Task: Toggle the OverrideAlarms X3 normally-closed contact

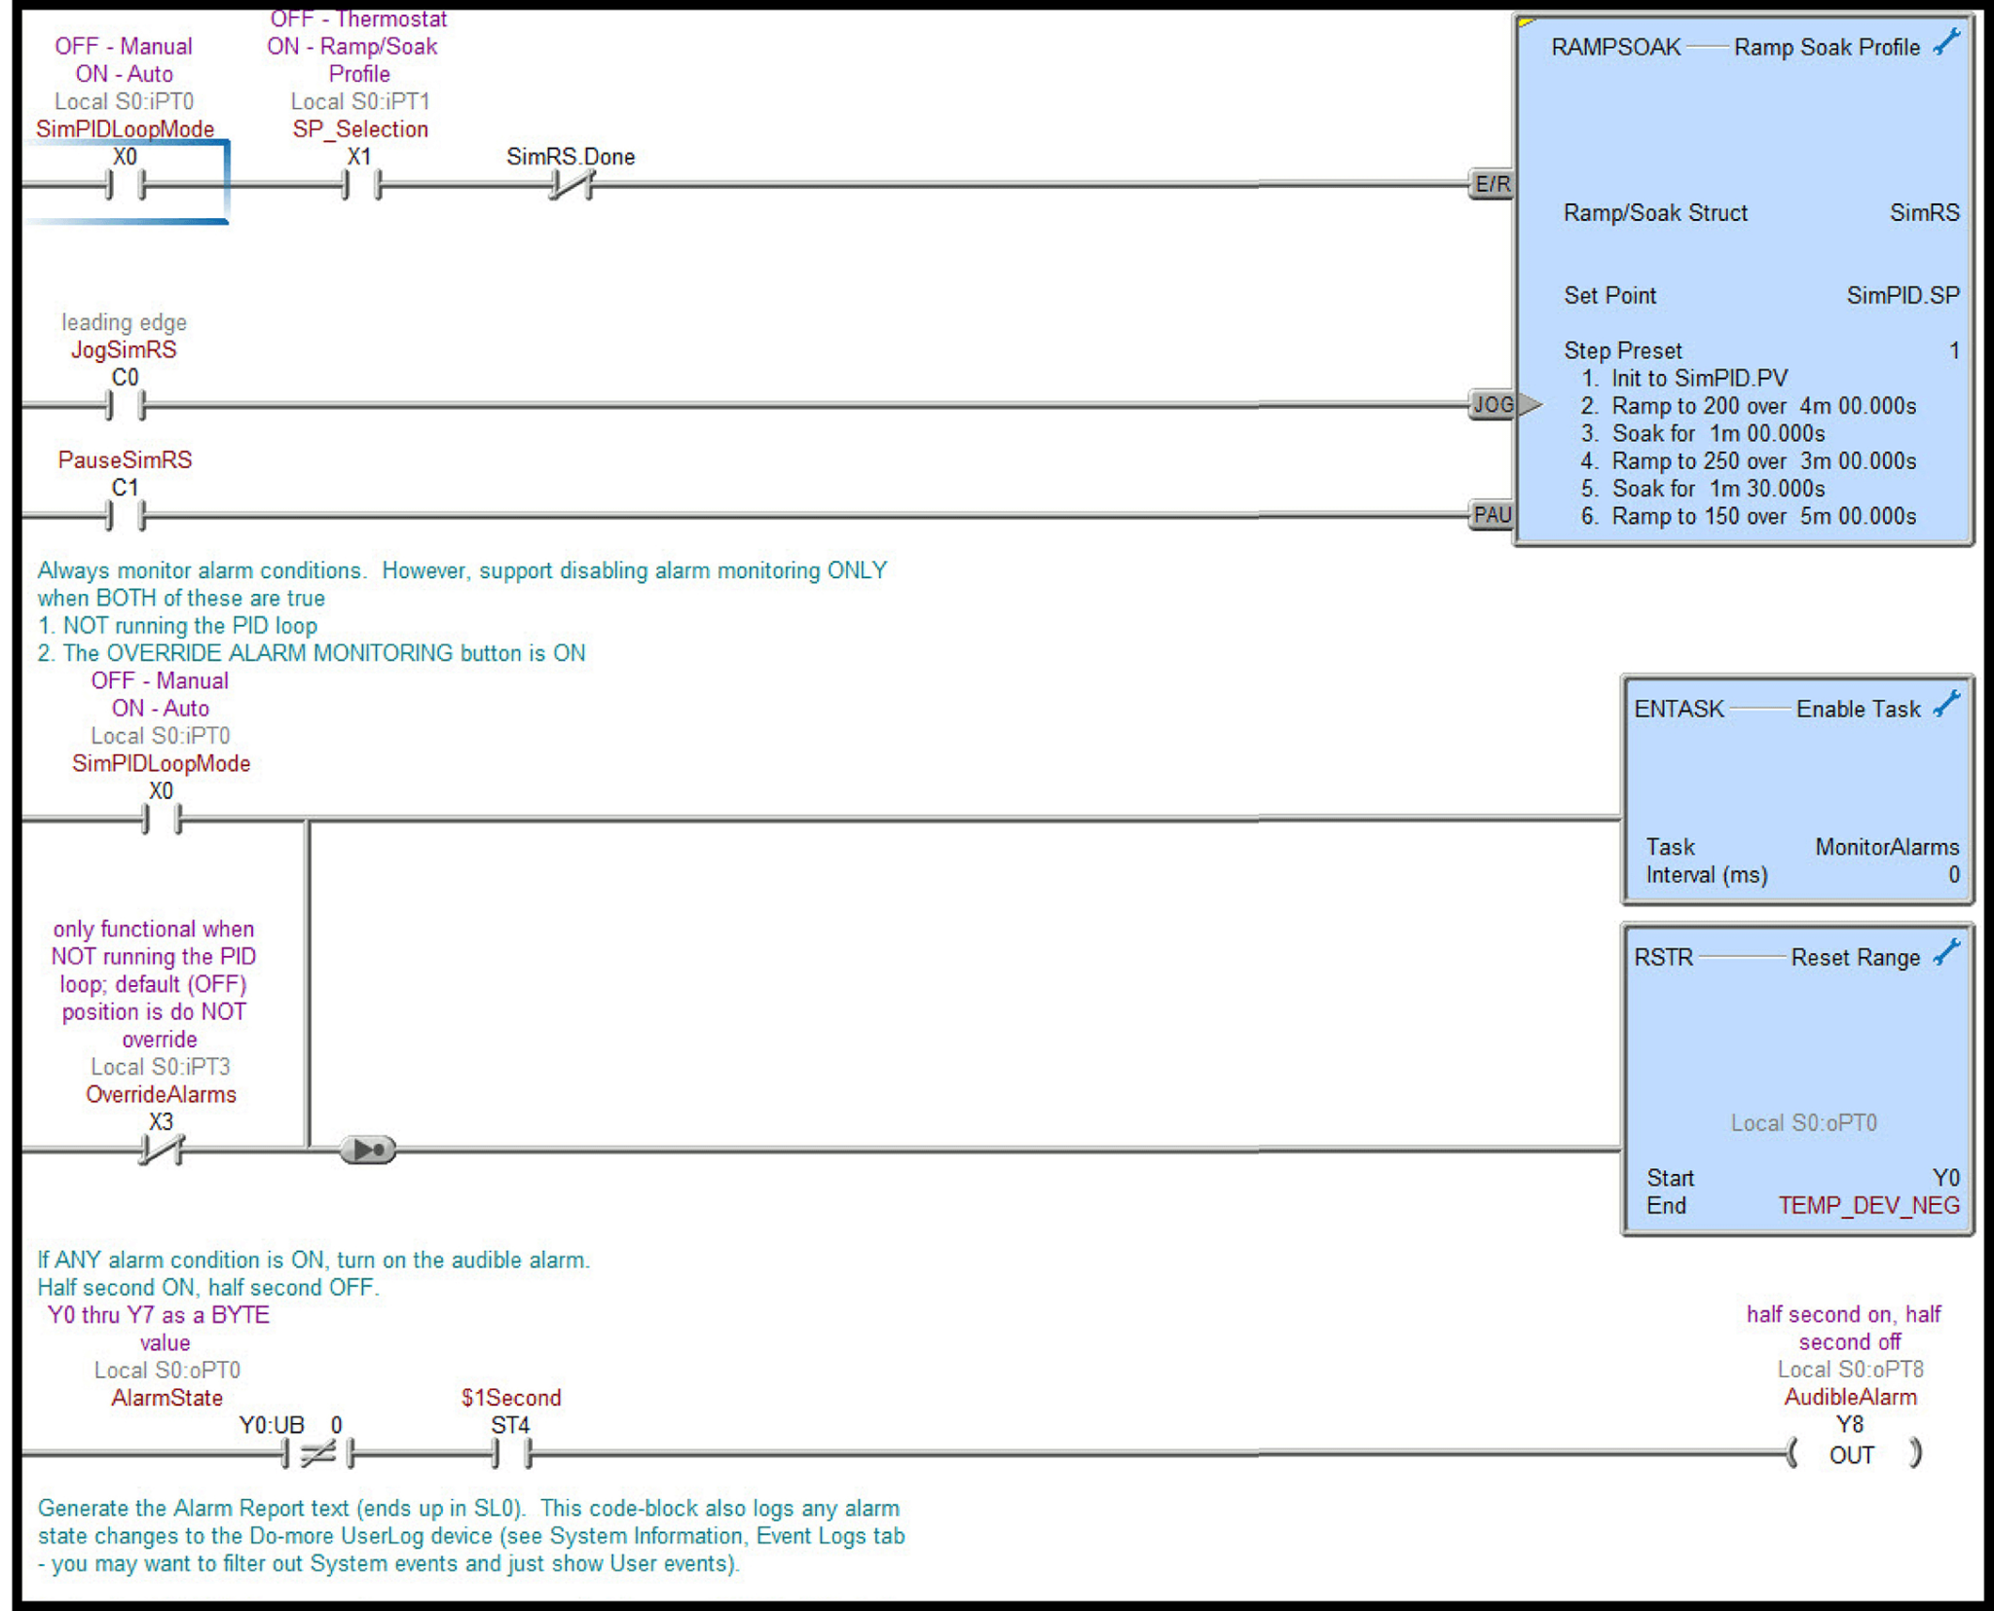Action: 161,1147
